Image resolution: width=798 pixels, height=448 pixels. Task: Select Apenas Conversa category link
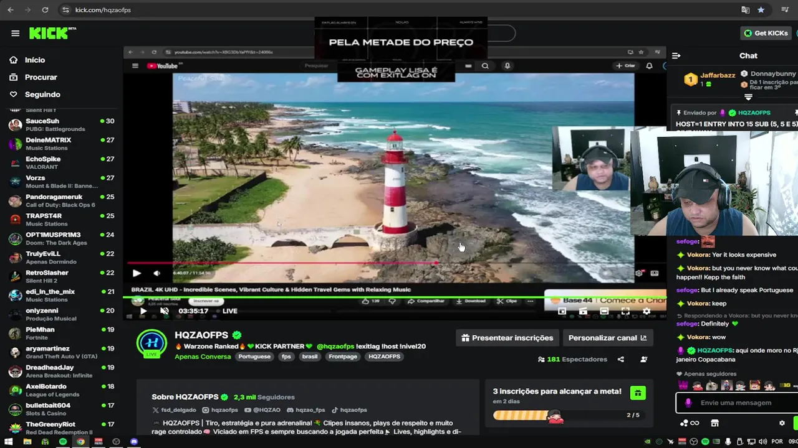[203, 357]
